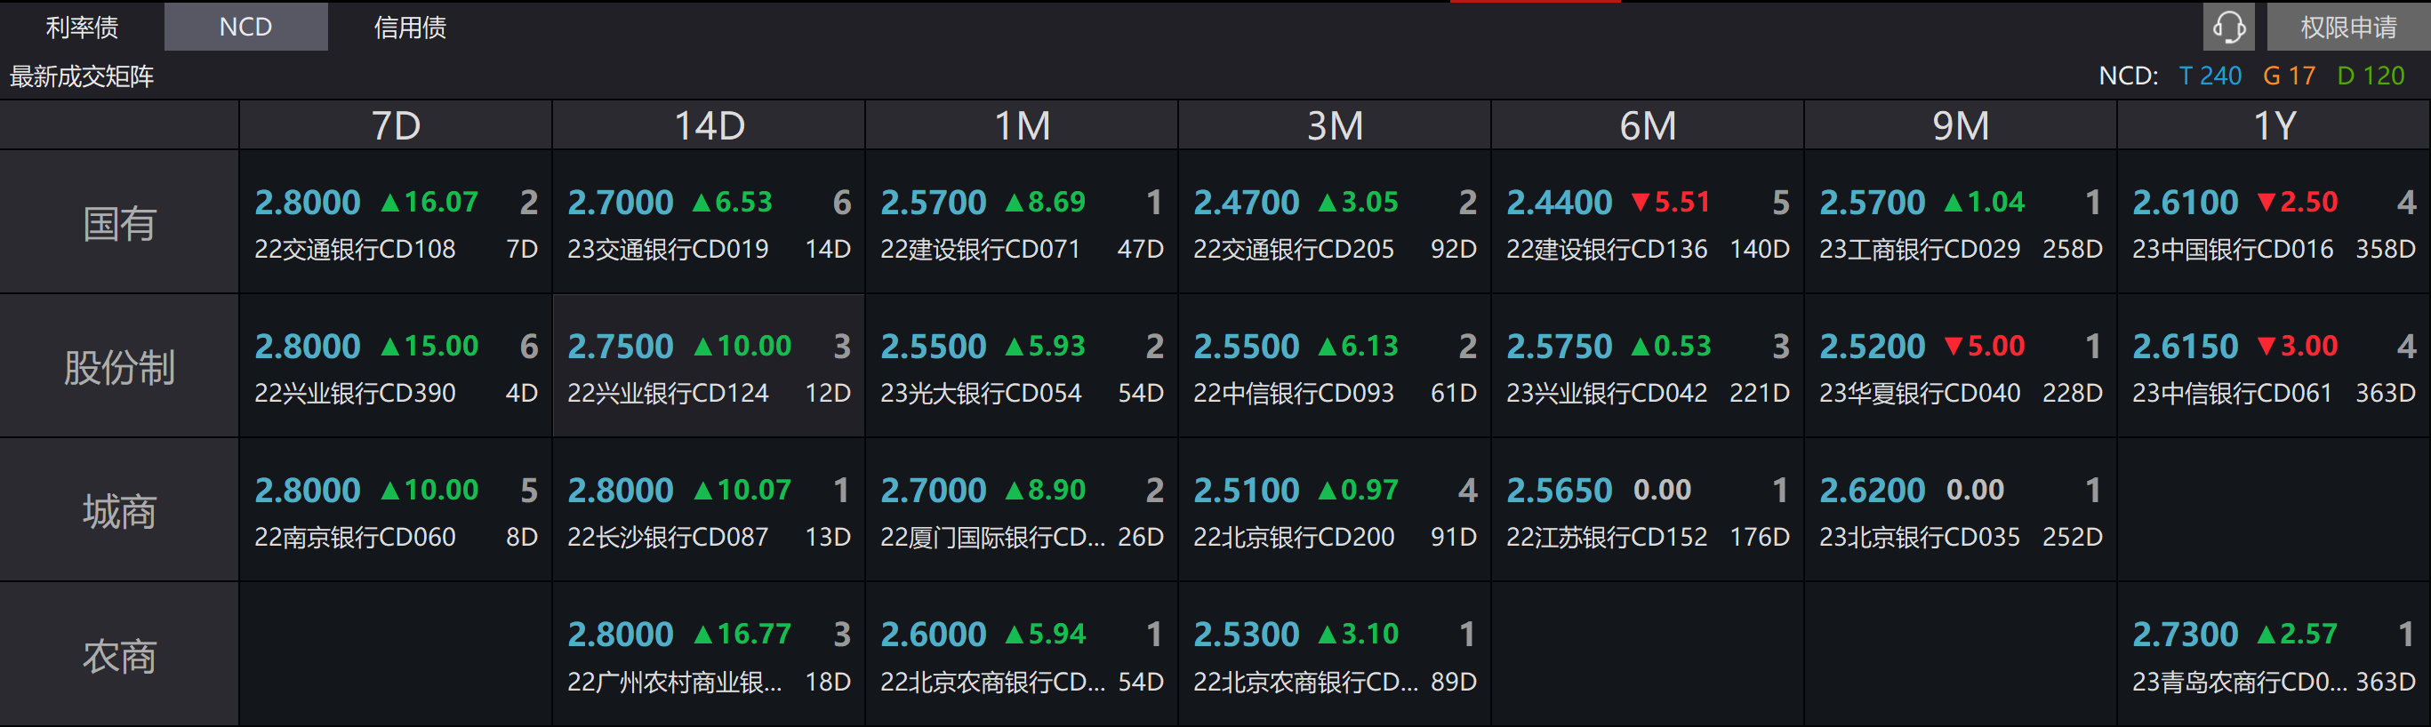Click the 14D column header
The height and width of the screenshot is (727, 2431).
click(x=709, y=125)
